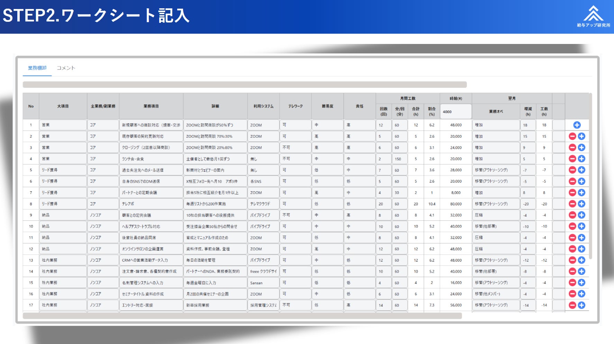Click the テレマクラウド system cell
614x344 pixels.
263,204
